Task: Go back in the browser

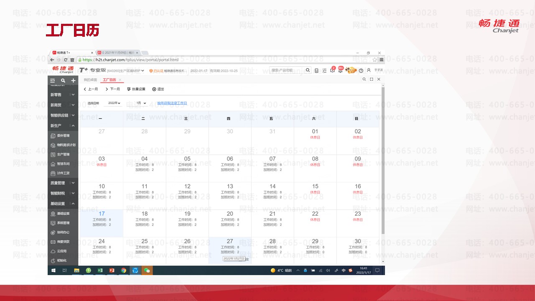Action: click(x=52, y=60)
